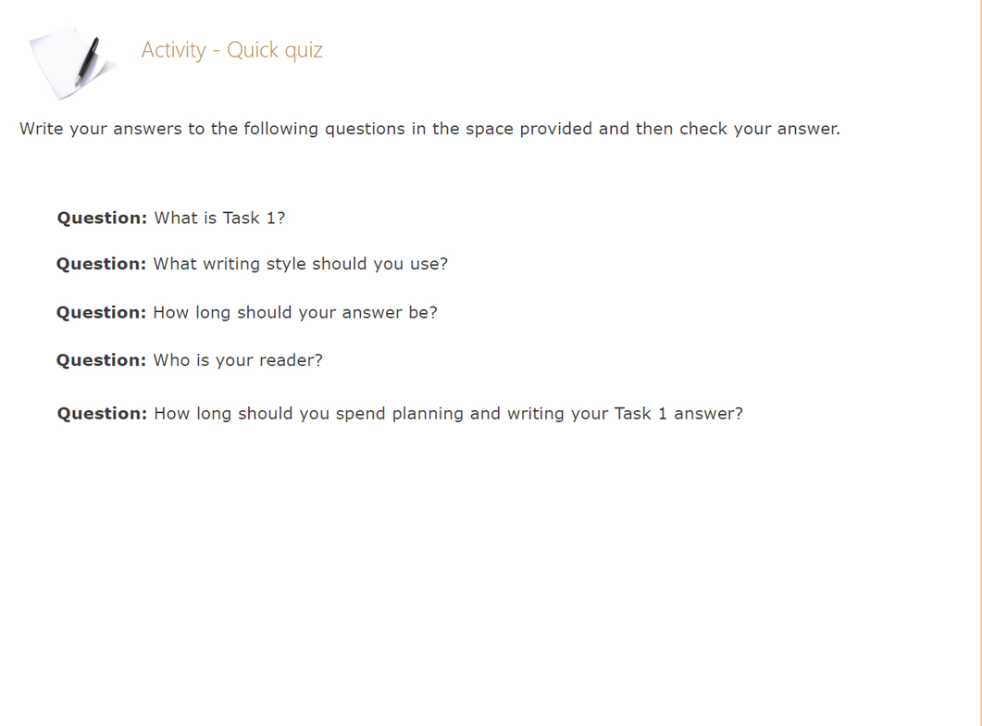Click the bold "Question:" label before "What is Task 1?"
The height and width of the screenshot is (726, 982).
tap(102, 219)
